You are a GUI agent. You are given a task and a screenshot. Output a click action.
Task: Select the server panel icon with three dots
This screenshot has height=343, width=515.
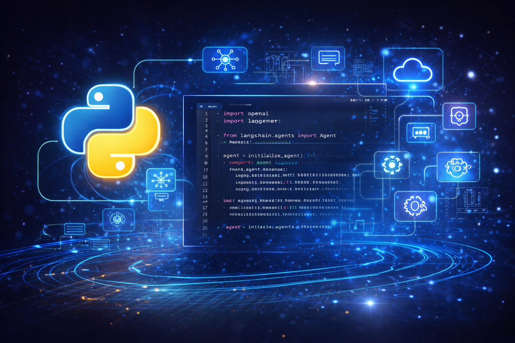(421, 133)
